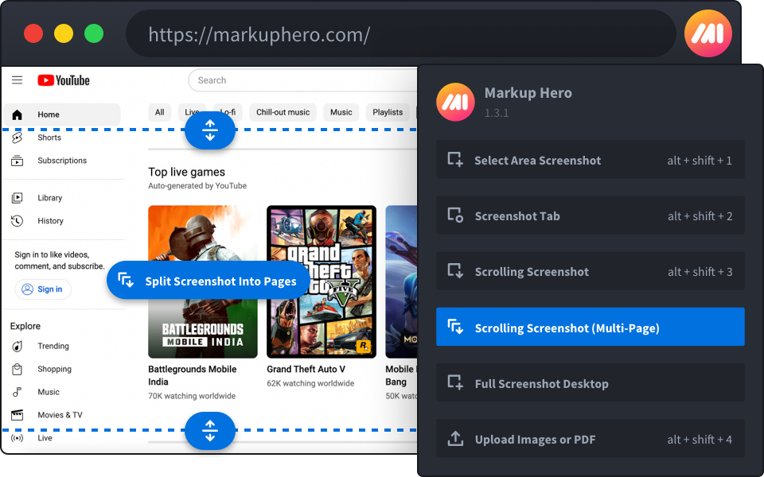This screenshot has height=477, width=764.
Task: Click '70K watching worldwide' text
Action: (192, 396)
